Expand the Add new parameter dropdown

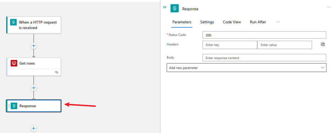click(x=246, y=68)
